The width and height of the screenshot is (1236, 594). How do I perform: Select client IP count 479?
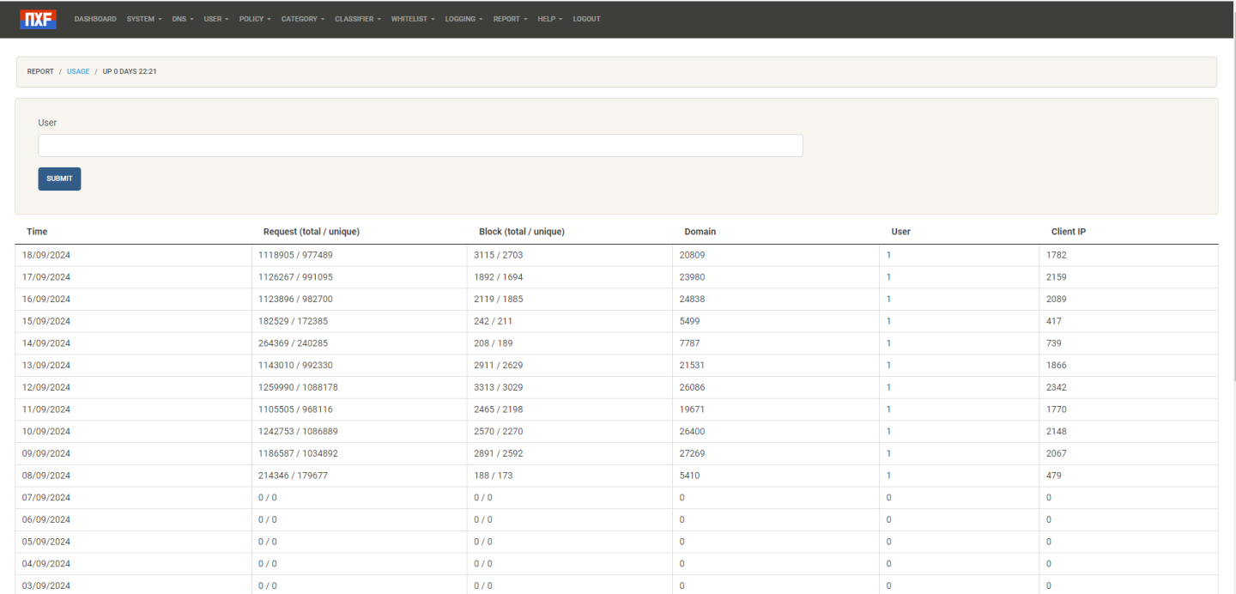coord(1054,476)
